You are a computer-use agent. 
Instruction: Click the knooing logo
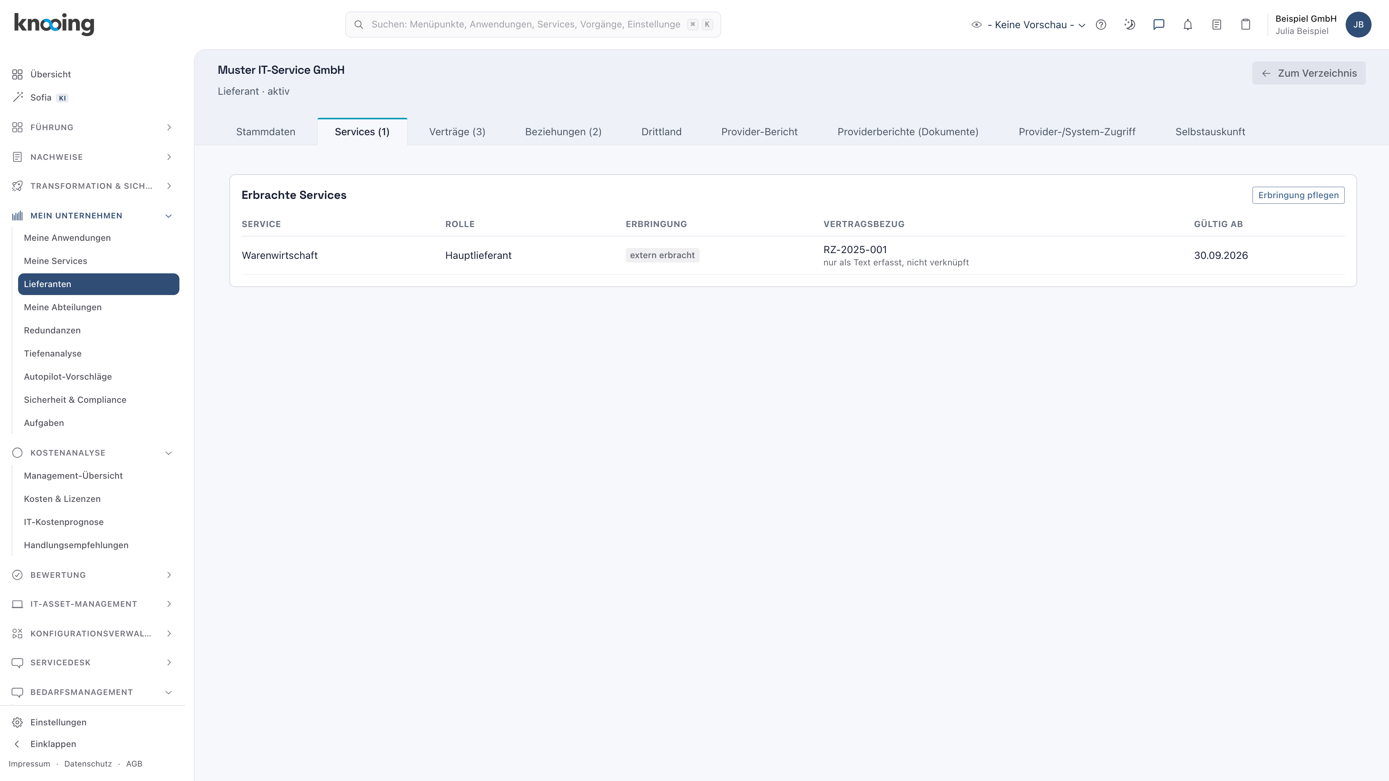click(x=54, y=24)
